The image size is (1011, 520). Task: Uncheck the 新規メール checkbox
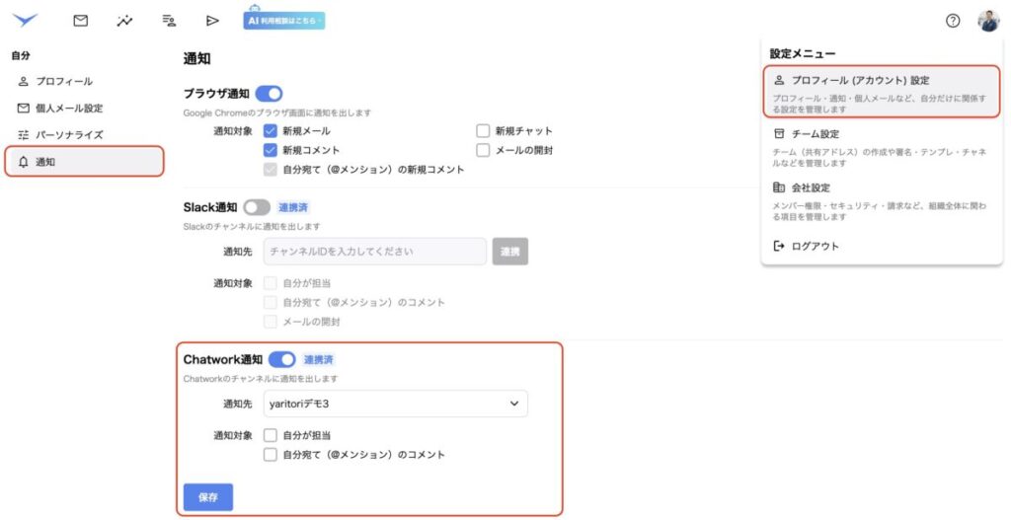271,130
